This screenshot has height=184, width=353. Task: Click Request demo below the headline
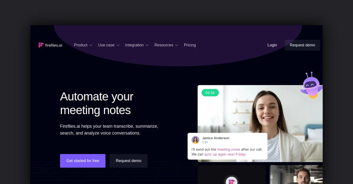click(129, 161)
